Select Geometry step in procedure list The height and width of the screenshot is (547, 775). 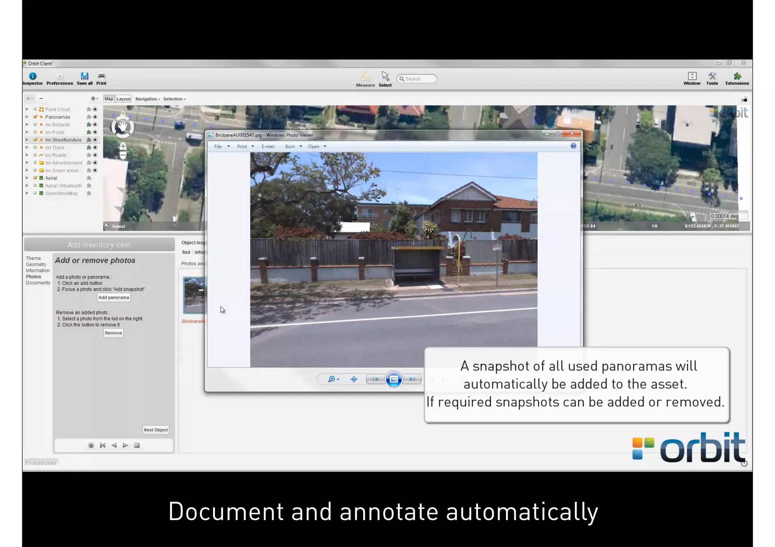pos(36,264)
